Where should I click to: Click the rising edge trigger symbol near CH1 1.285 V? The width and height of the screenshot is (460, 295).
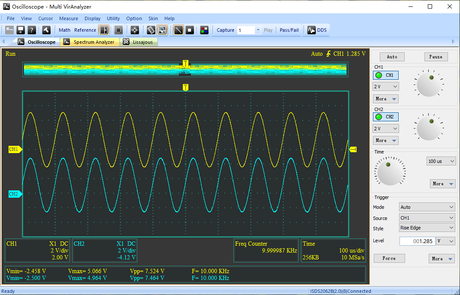pyautogui.click(x=328, y=54)
